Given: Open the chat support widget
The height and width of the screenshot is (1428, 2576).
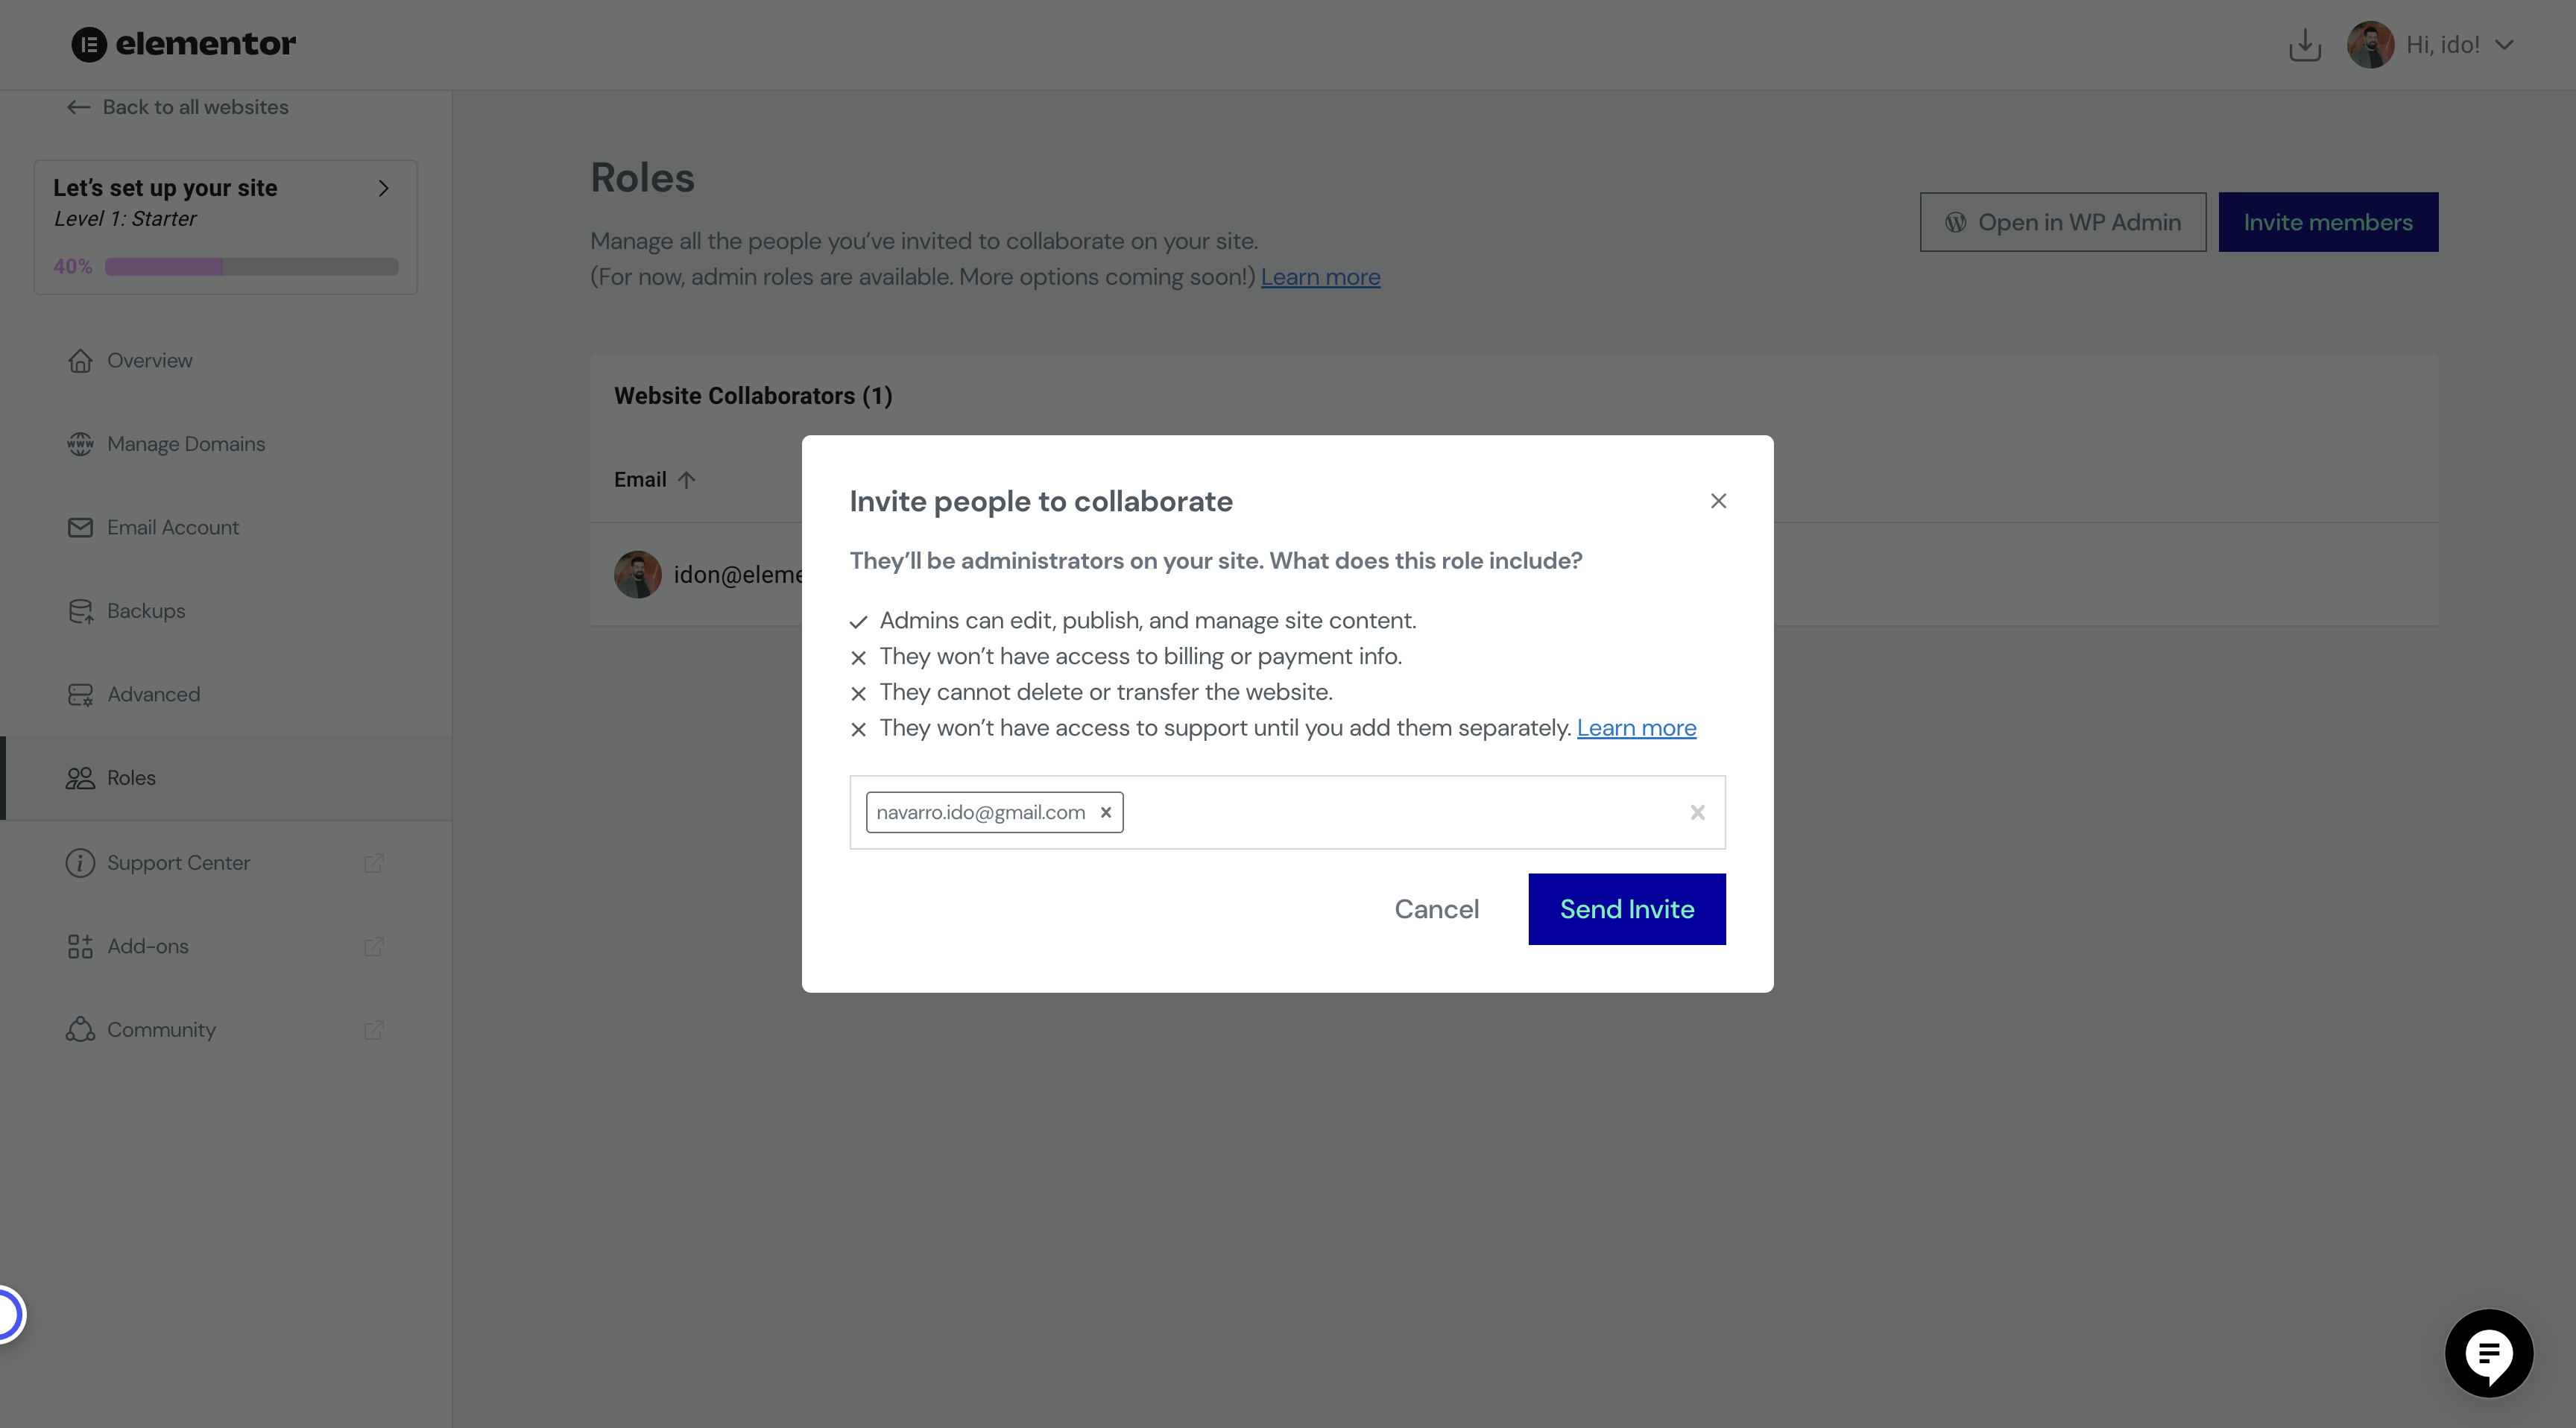Looking at the screenshot, I should (2489, 1353).
